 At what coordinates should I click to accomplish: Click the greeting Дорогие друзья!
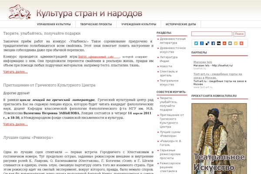(x=17, y=93)
